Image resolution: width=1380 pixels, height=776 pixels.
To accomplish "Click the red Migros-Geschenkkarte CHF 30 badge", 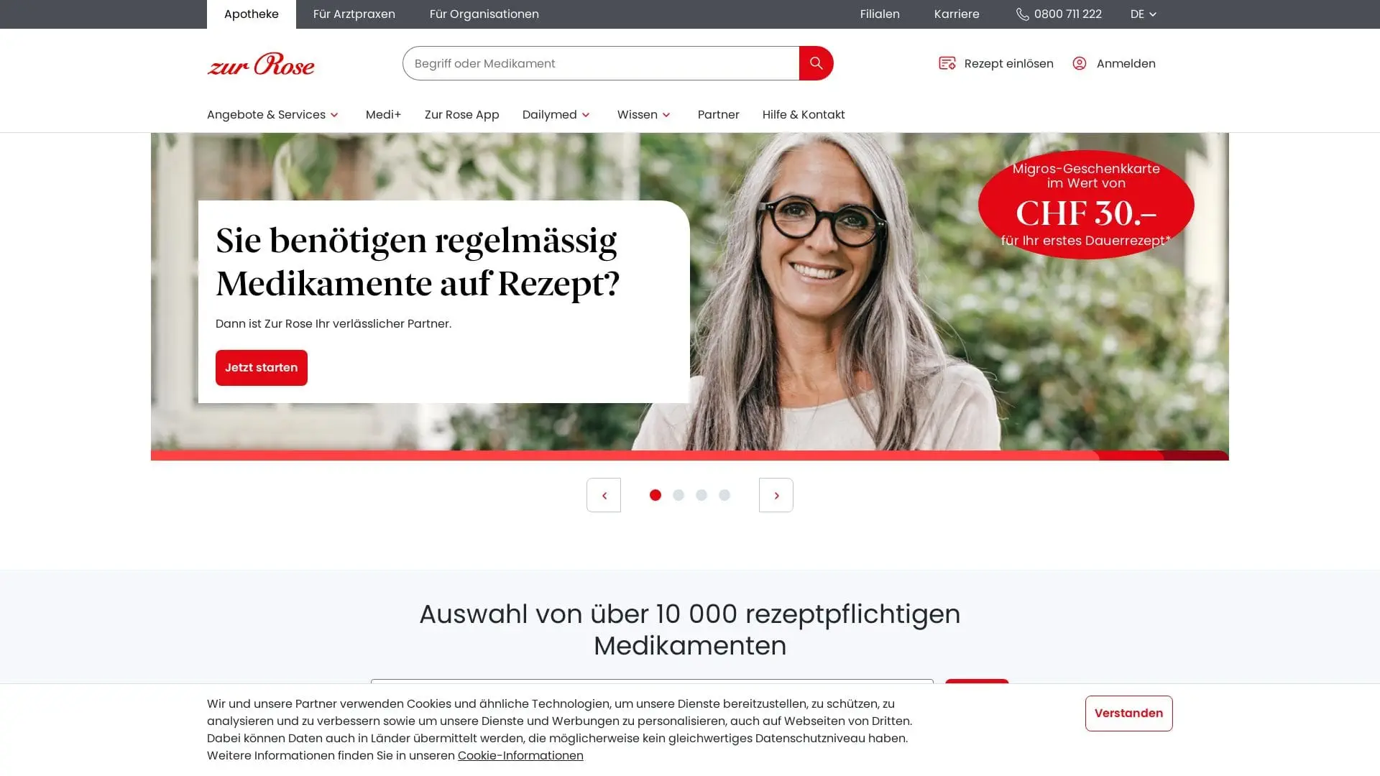I will 1086,205.
